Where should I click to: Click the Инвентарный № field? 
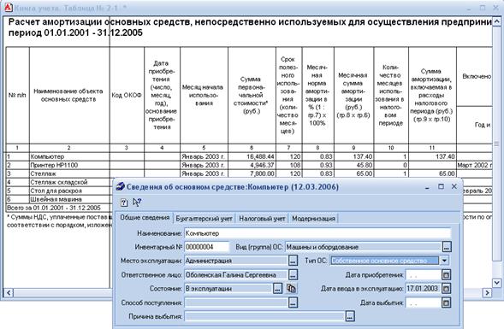[207, 247]
